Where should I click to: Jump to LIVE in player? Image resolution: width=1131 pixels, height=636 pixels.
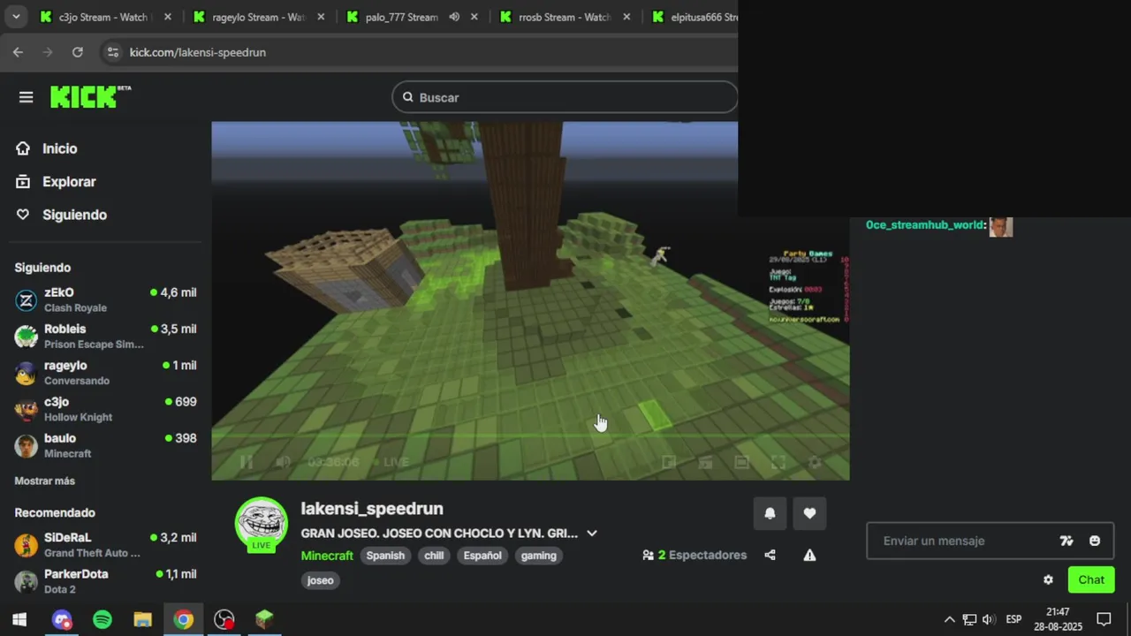coord(391,462)
